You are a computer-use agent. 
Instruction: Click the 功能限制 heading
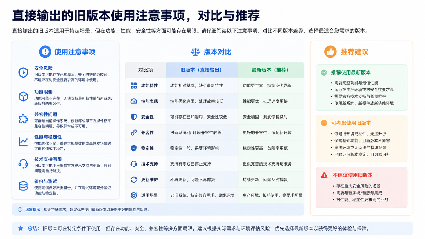click(43, 92)
